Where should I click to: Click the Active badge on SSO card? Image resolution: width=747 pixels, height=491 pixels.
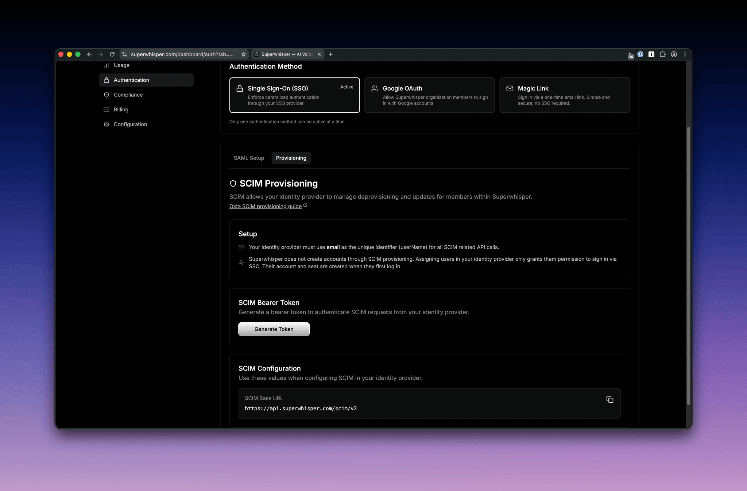(347, 87)
